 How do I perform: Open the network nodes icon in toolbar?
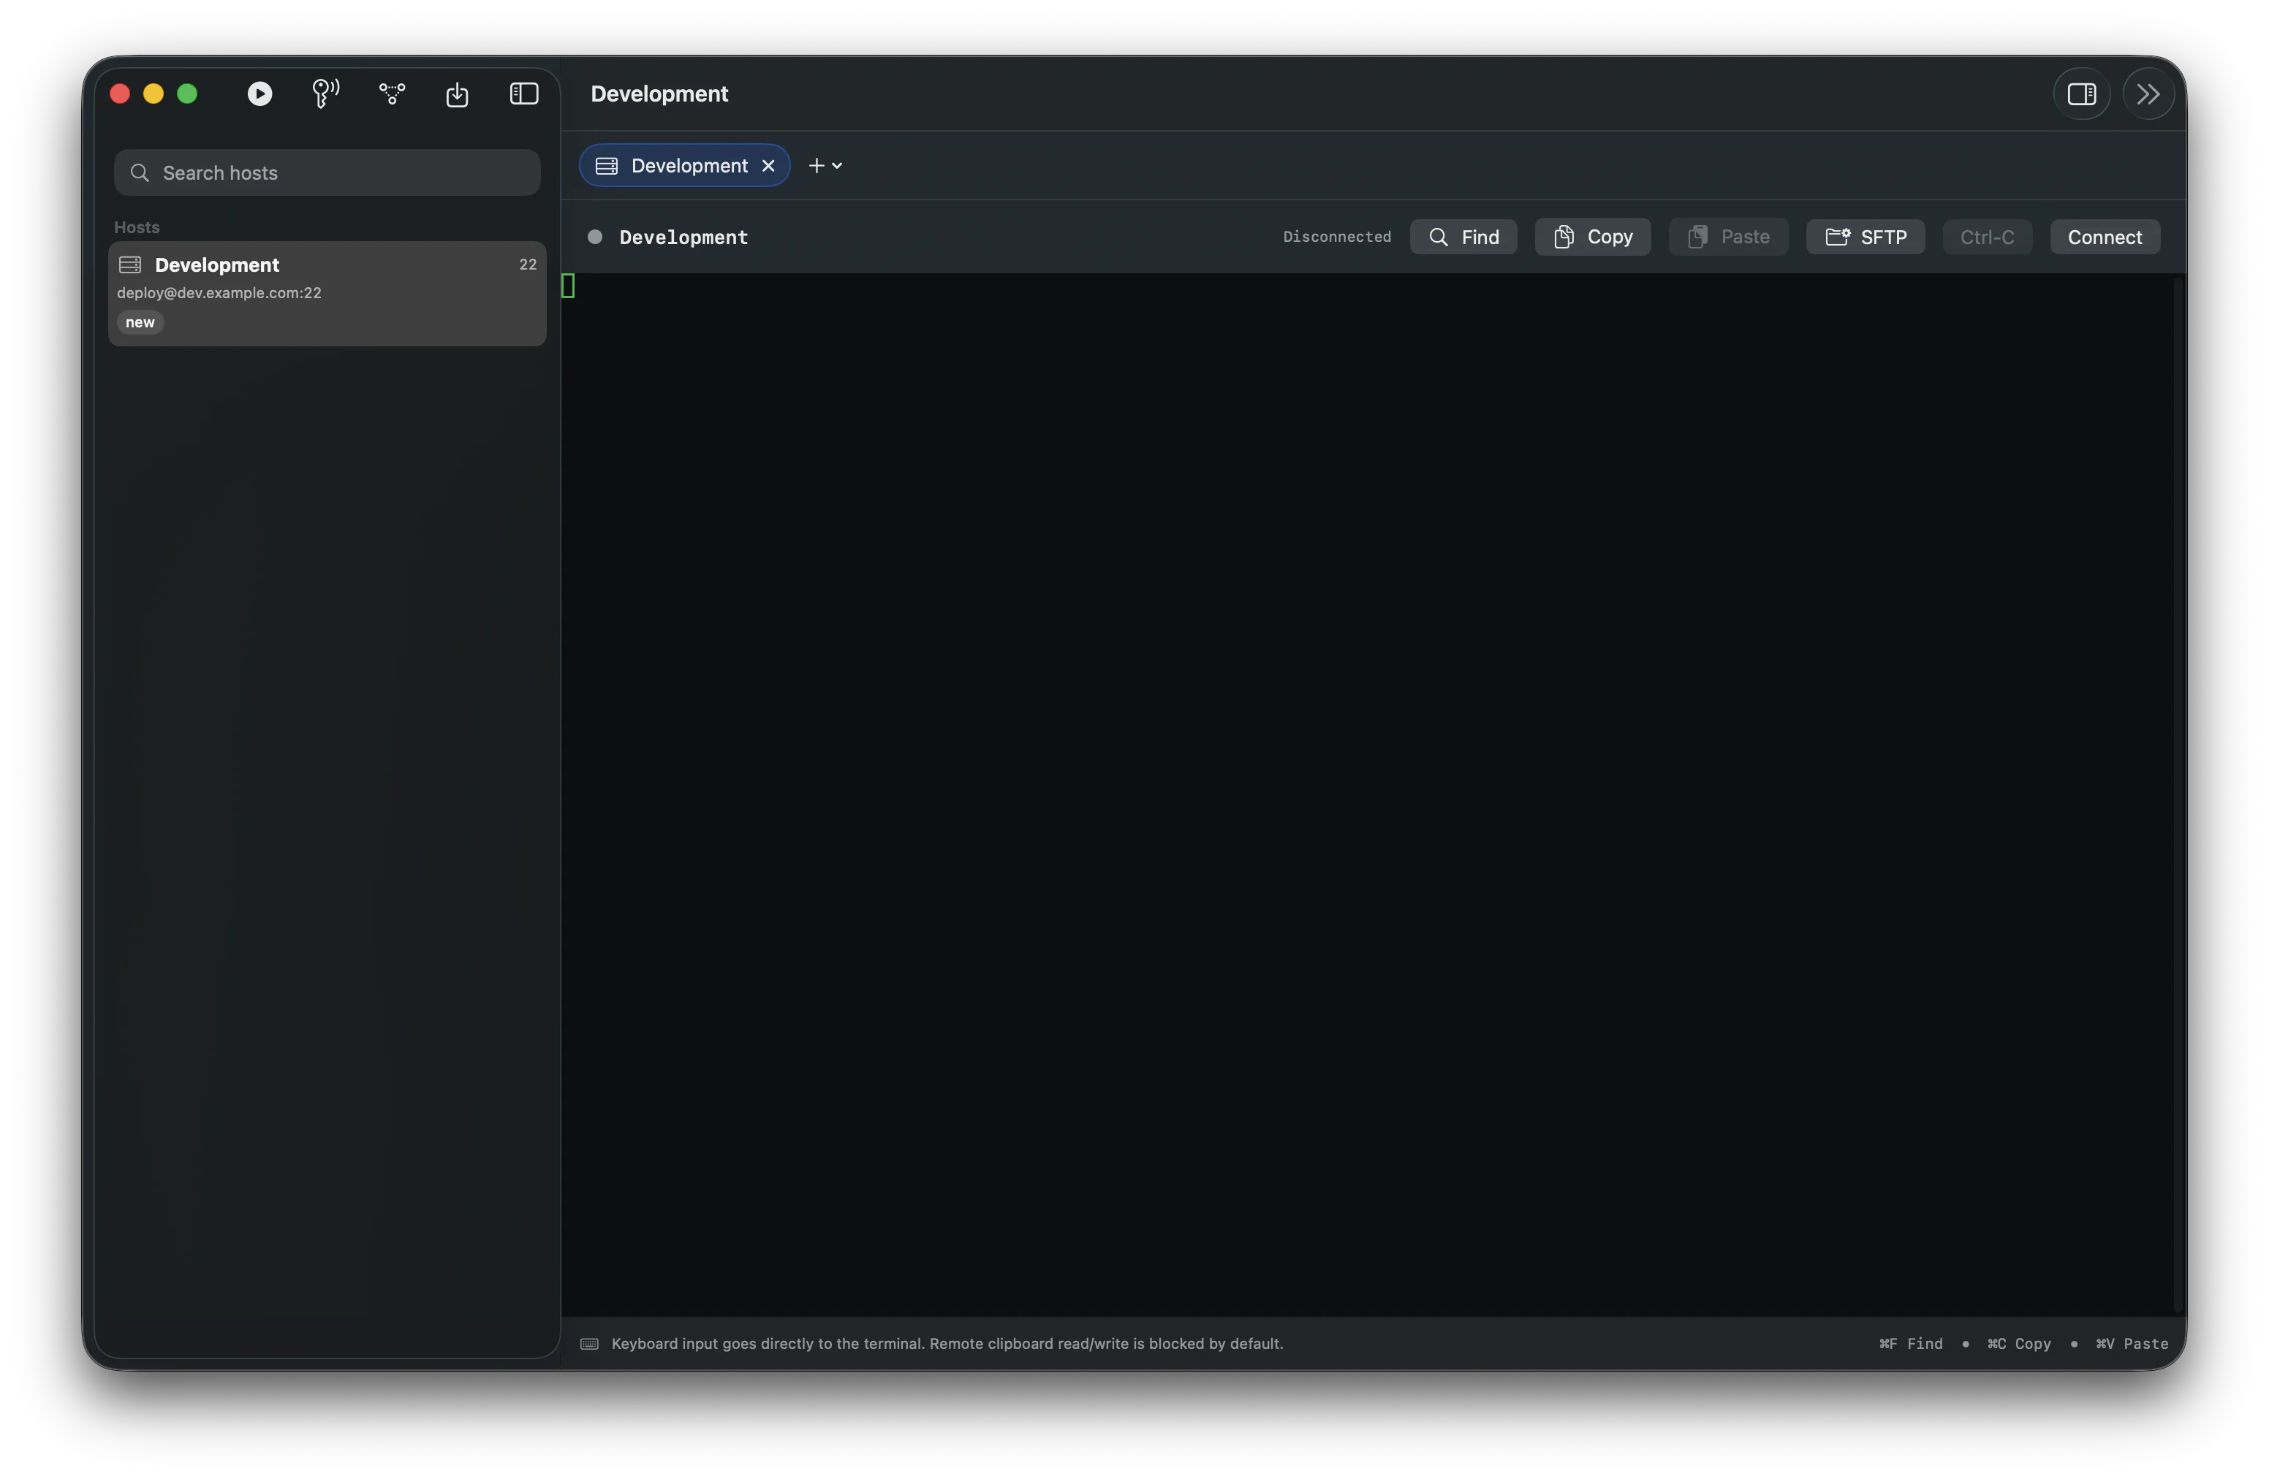392,94
